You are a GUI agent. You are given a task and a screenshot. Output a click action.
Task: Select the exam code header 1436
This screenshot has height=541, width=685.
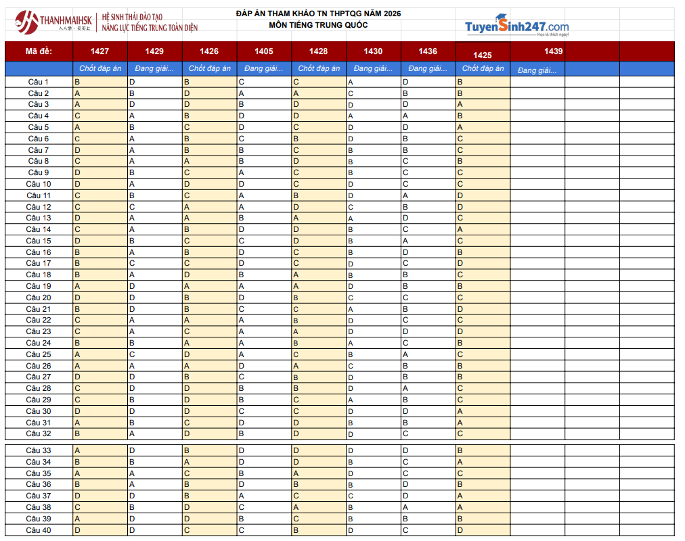tap(428, 51)
